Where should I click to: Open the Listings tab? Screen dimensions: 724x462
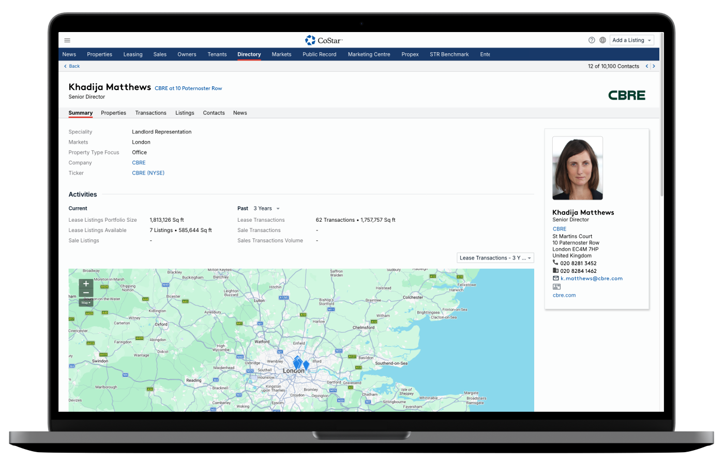(185, 113)
